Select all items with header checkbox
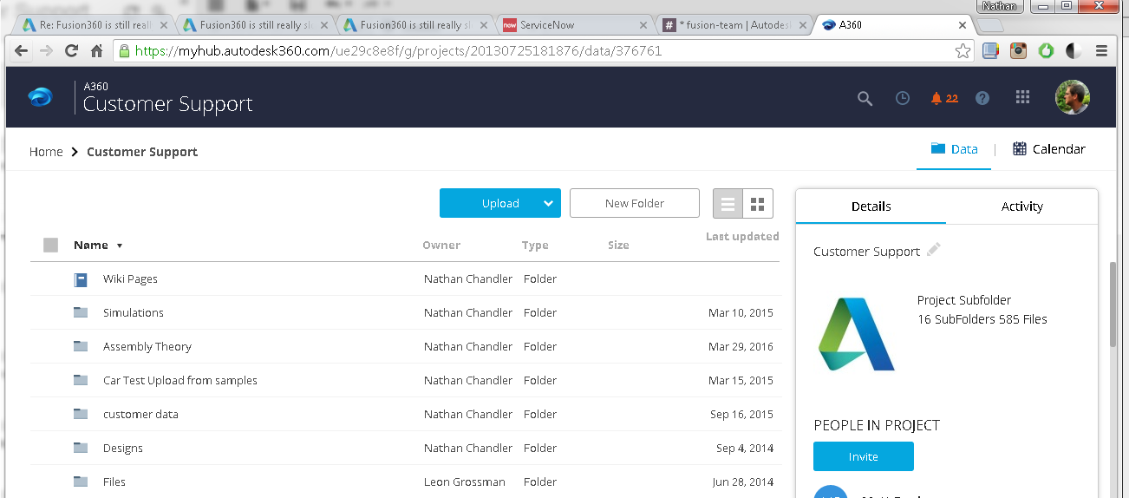Image resolution: width=1129 pixels, height=498 pixels. click(50, 246)
